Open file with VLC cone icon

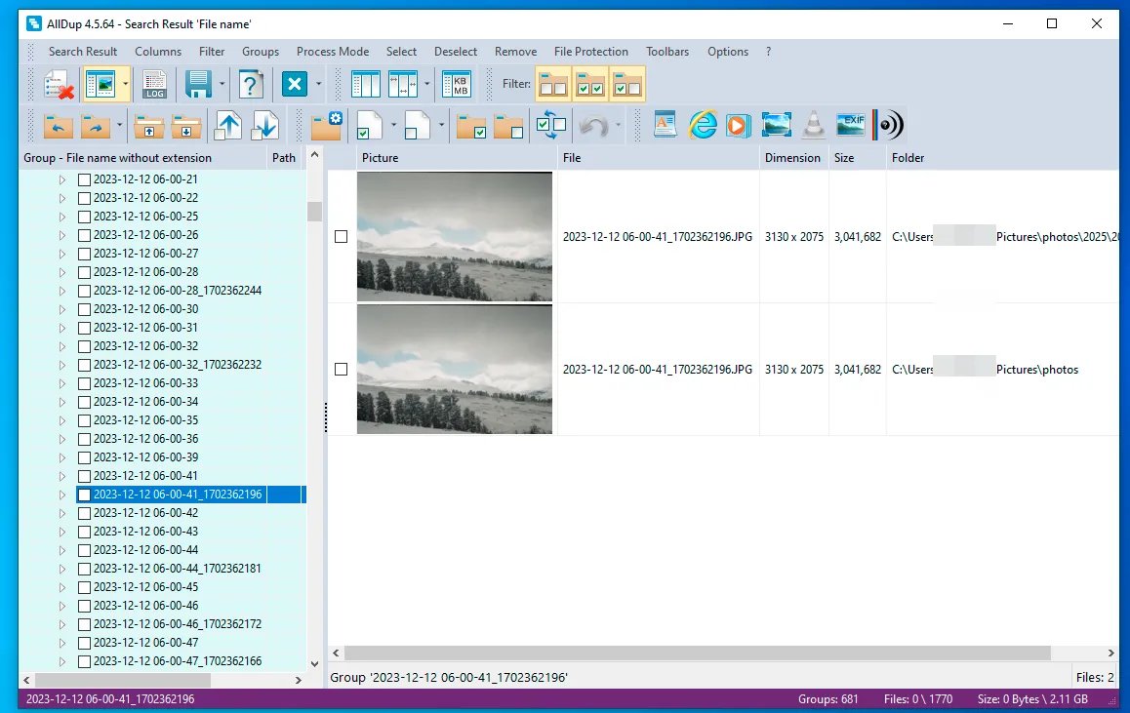(812, 125)
